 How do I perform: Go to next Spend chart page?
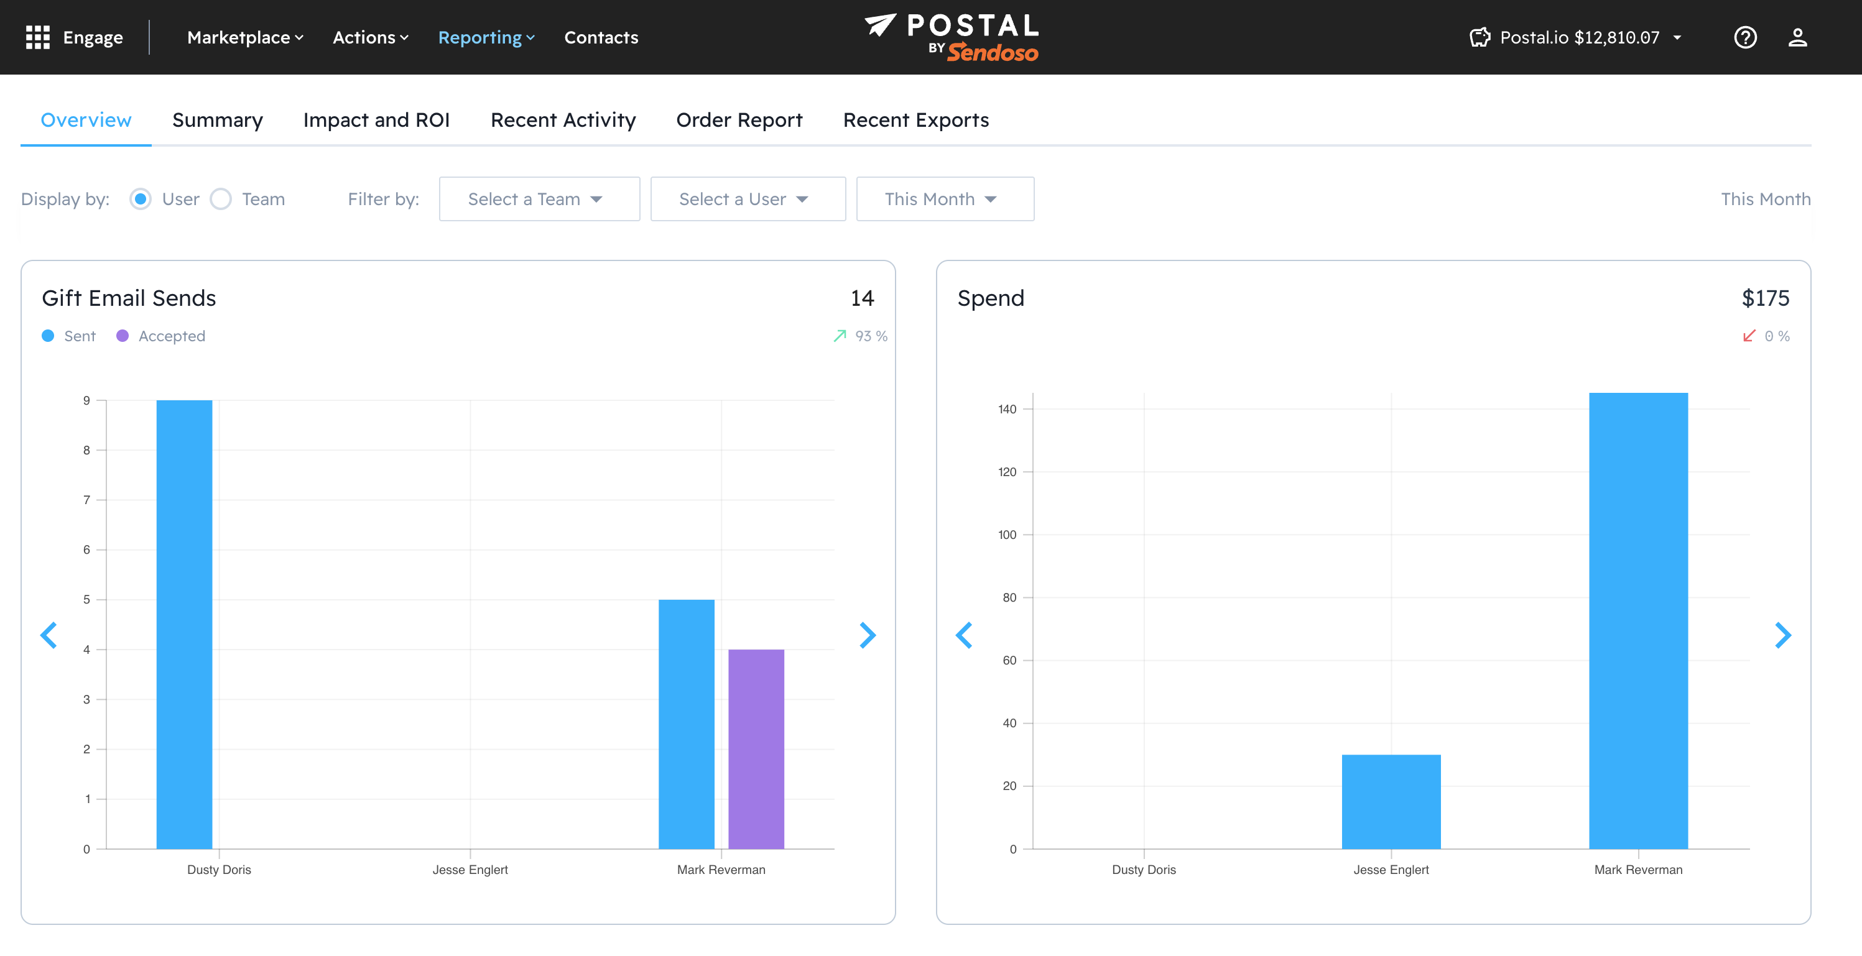(1782, 635)
